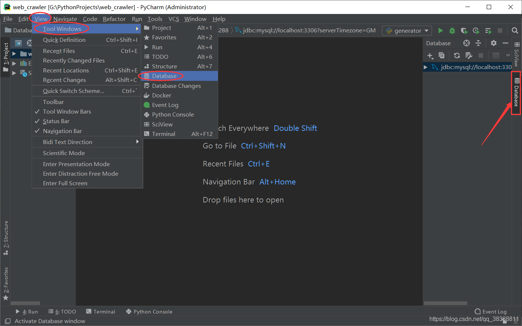Open Database panel gear settings

tap(494, 43)
